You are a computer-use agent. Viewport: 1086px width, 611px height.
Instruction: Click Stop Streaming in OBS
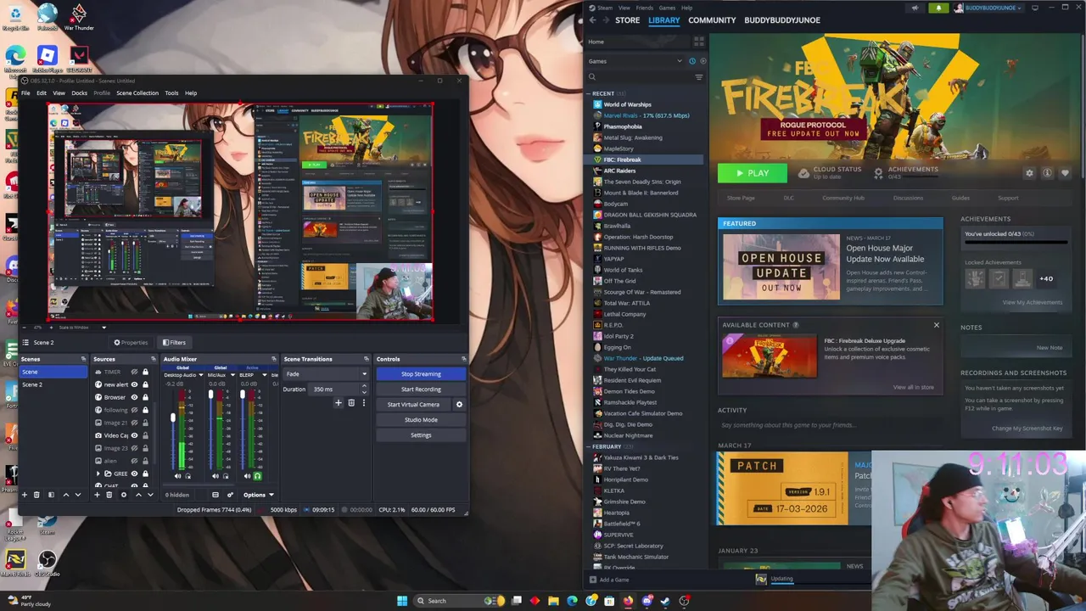(x=421, y=374)
